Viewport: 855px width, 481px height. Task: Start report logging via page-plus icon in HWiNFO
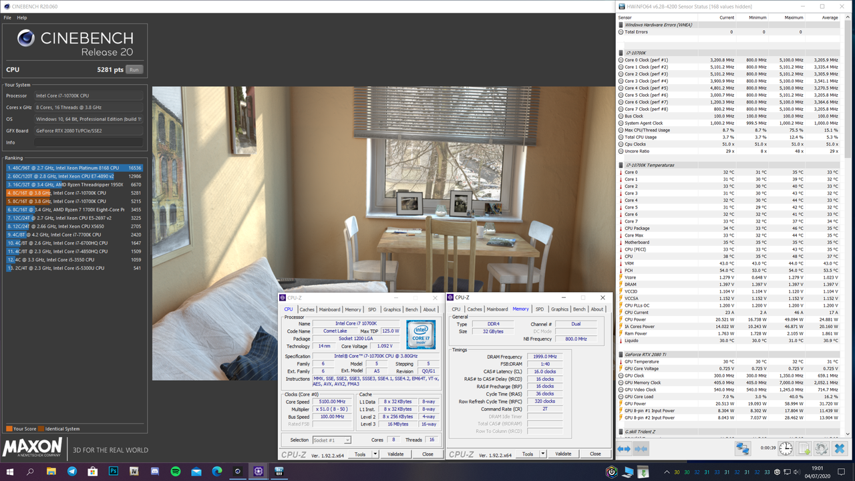click(x=803, y=448)
